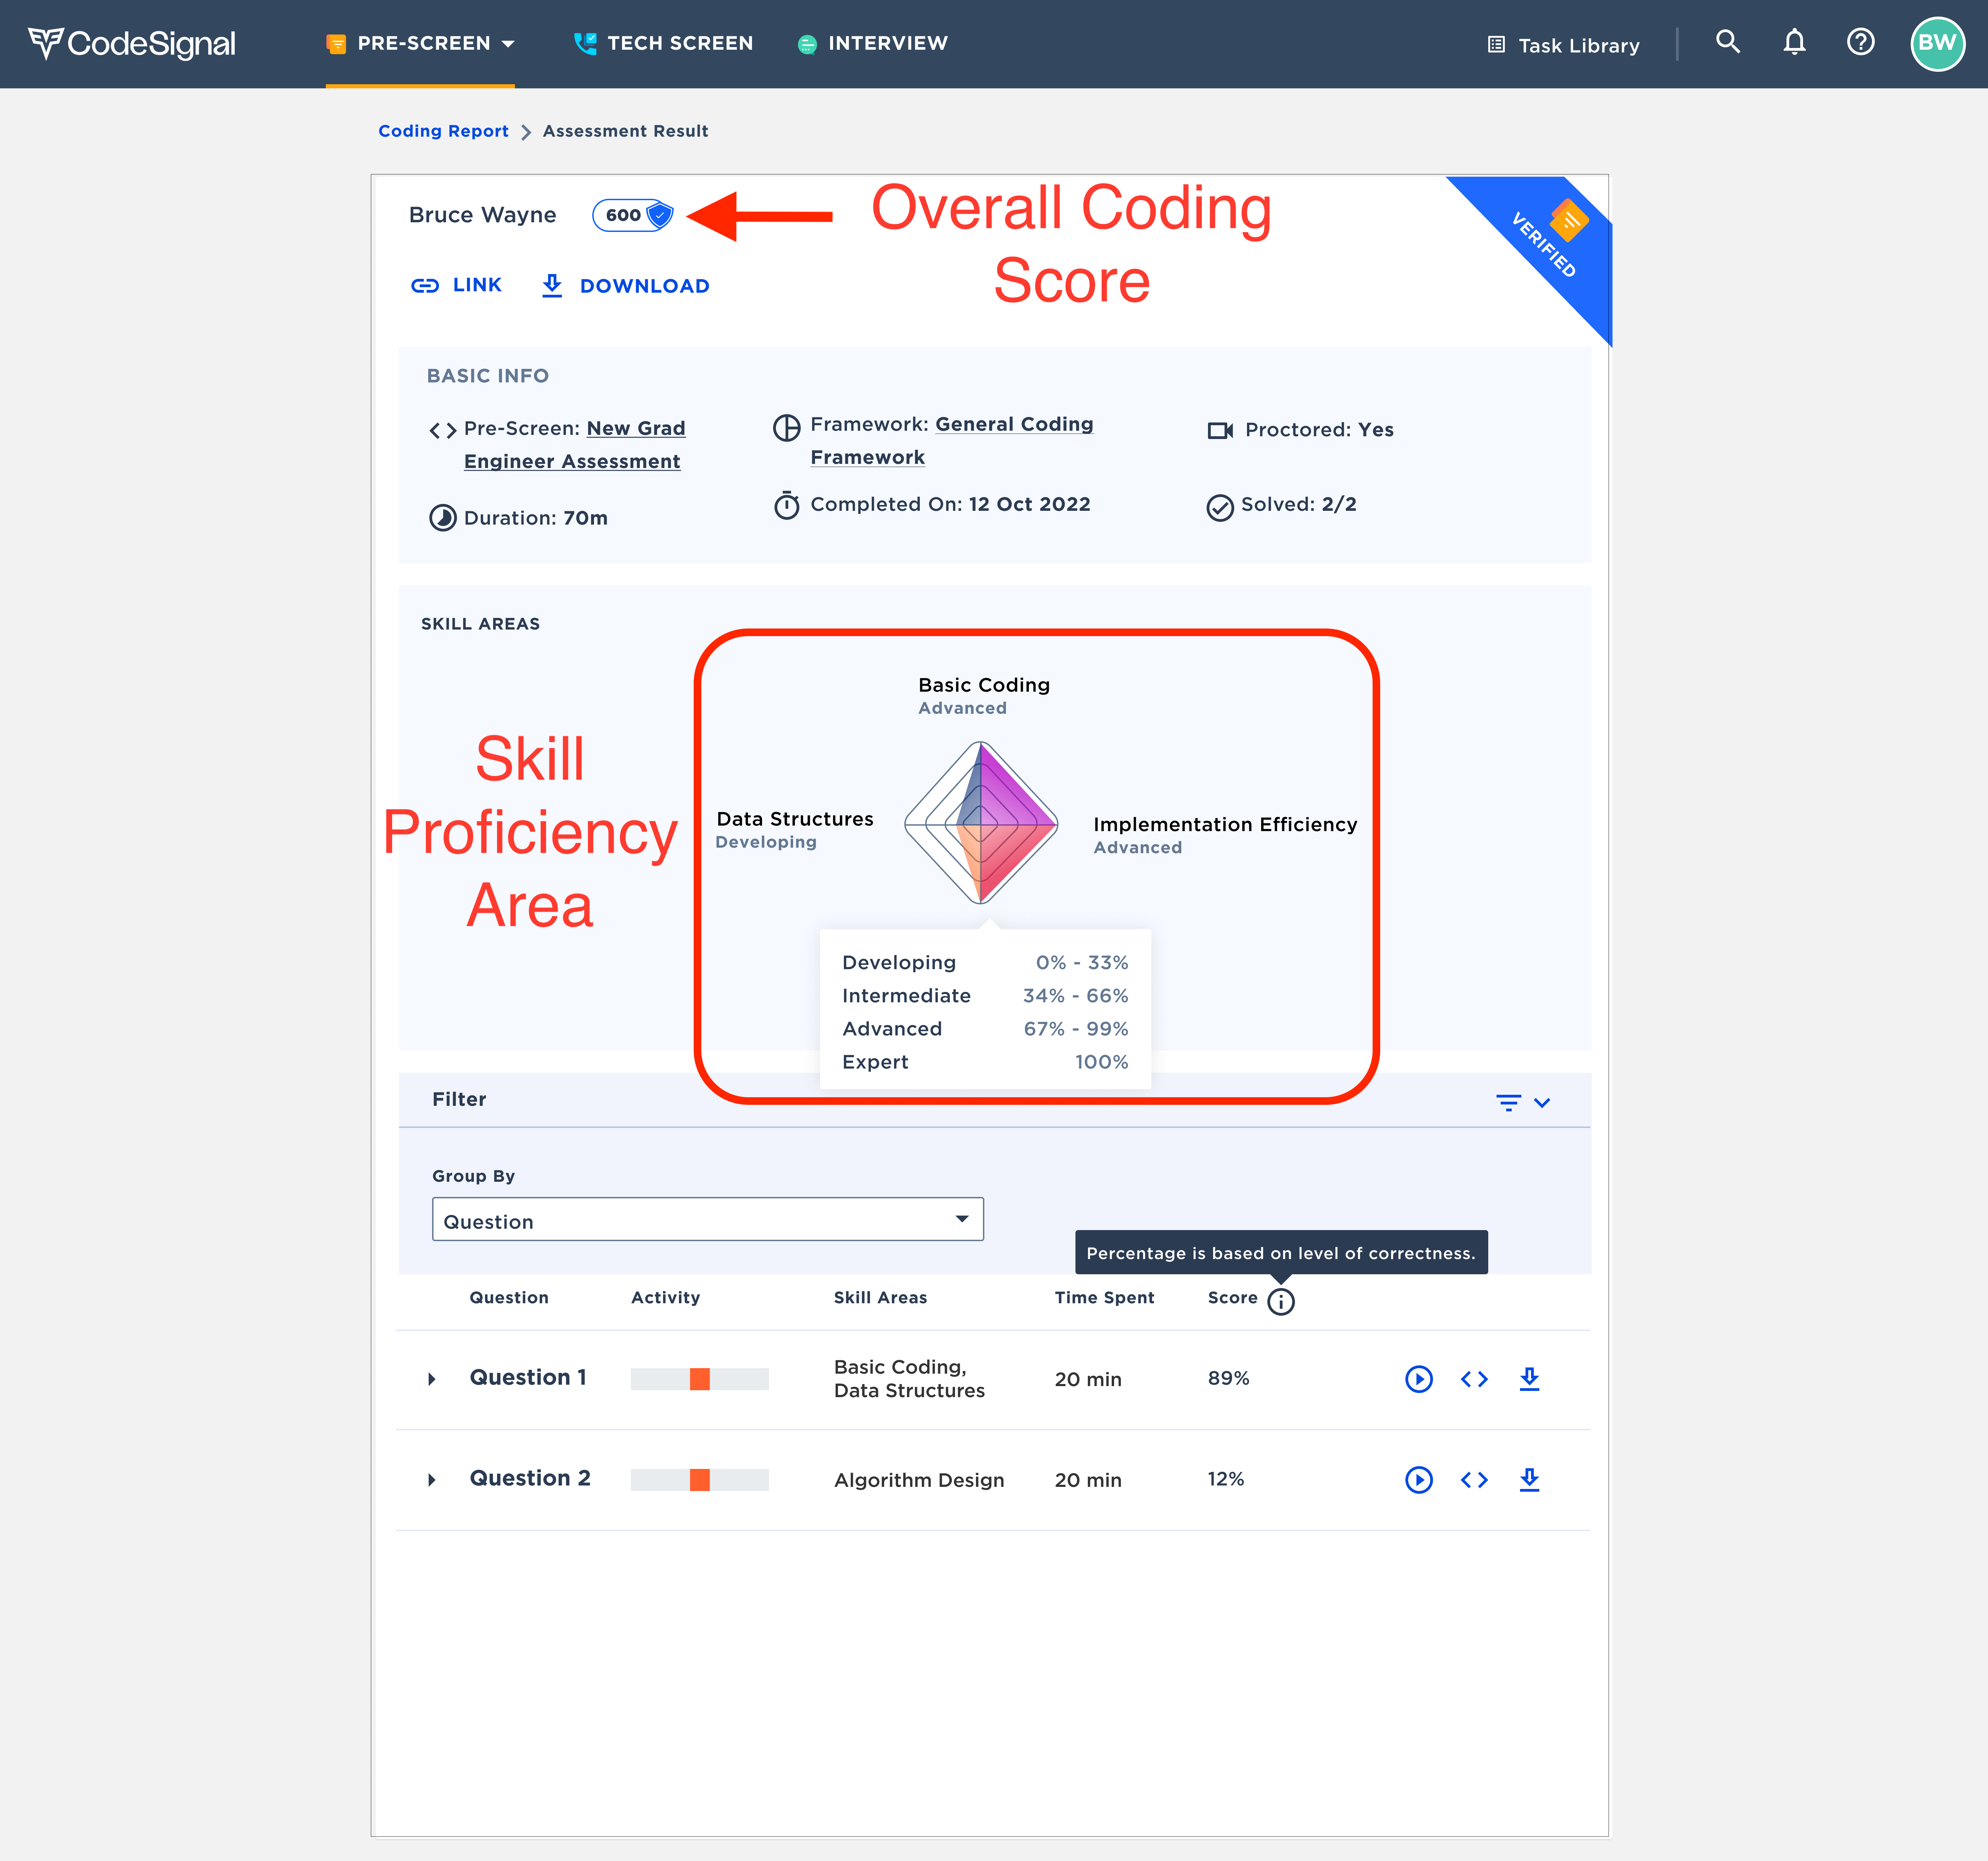
Task: Open the BW user avatar menu
Action: [1938, 43]
